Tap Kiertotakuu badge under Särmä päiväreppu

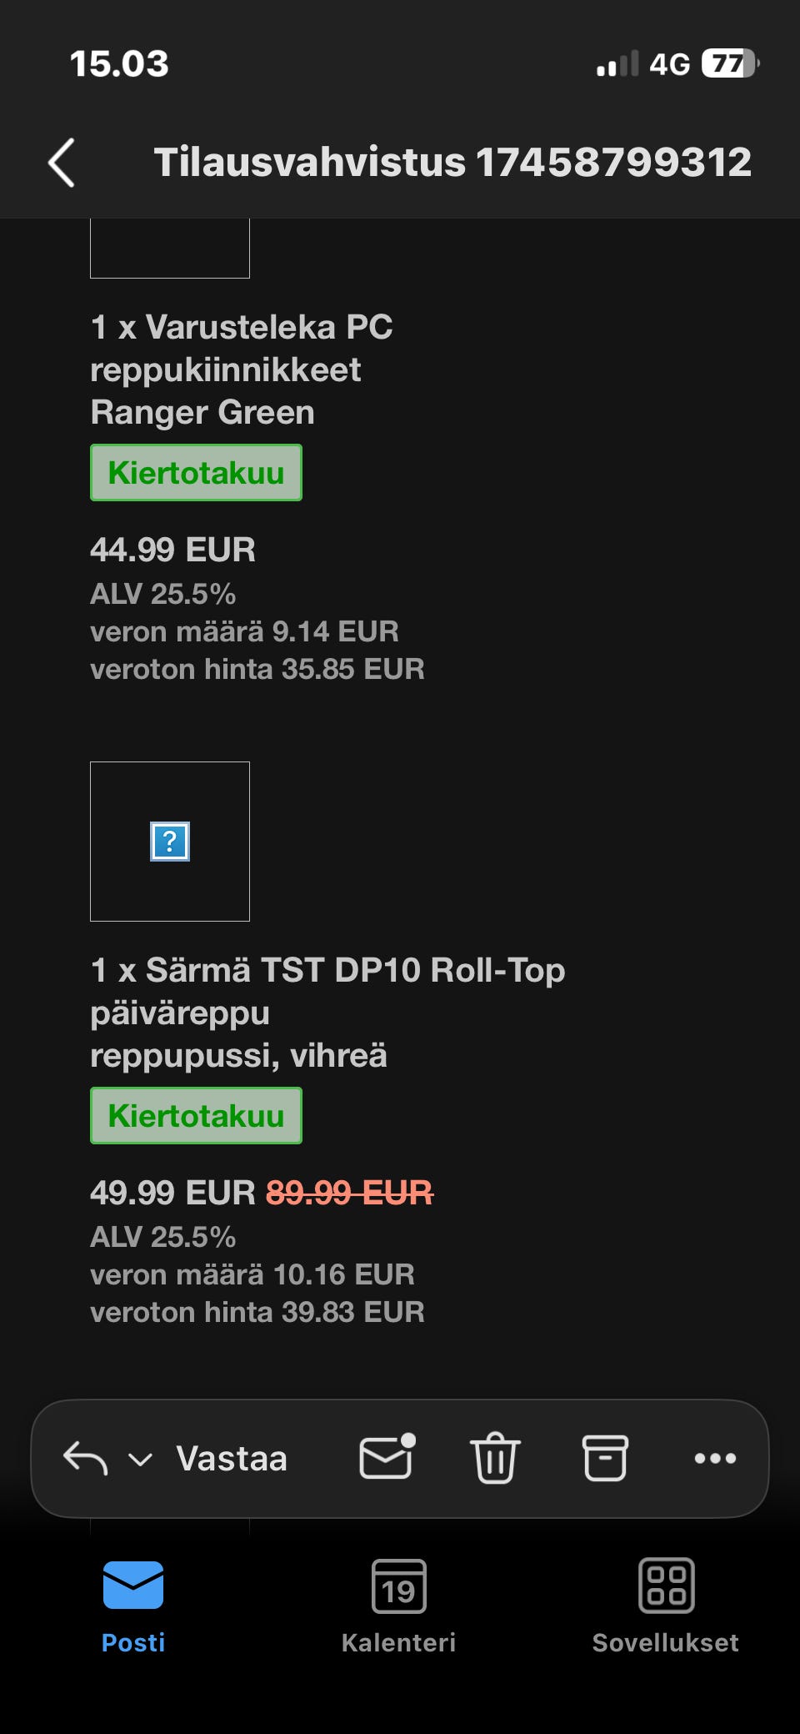(x=196, y=1116)
